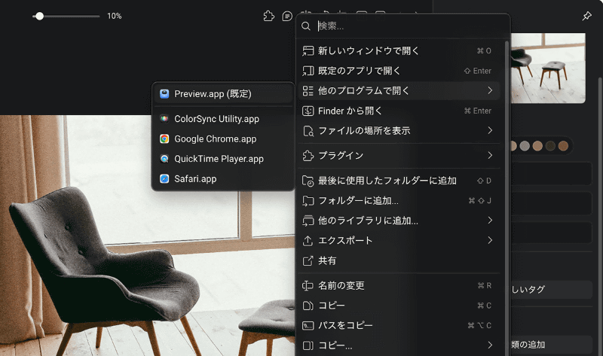Click the 共有 label in menu
603x356 pixels.
click(327, 260)
